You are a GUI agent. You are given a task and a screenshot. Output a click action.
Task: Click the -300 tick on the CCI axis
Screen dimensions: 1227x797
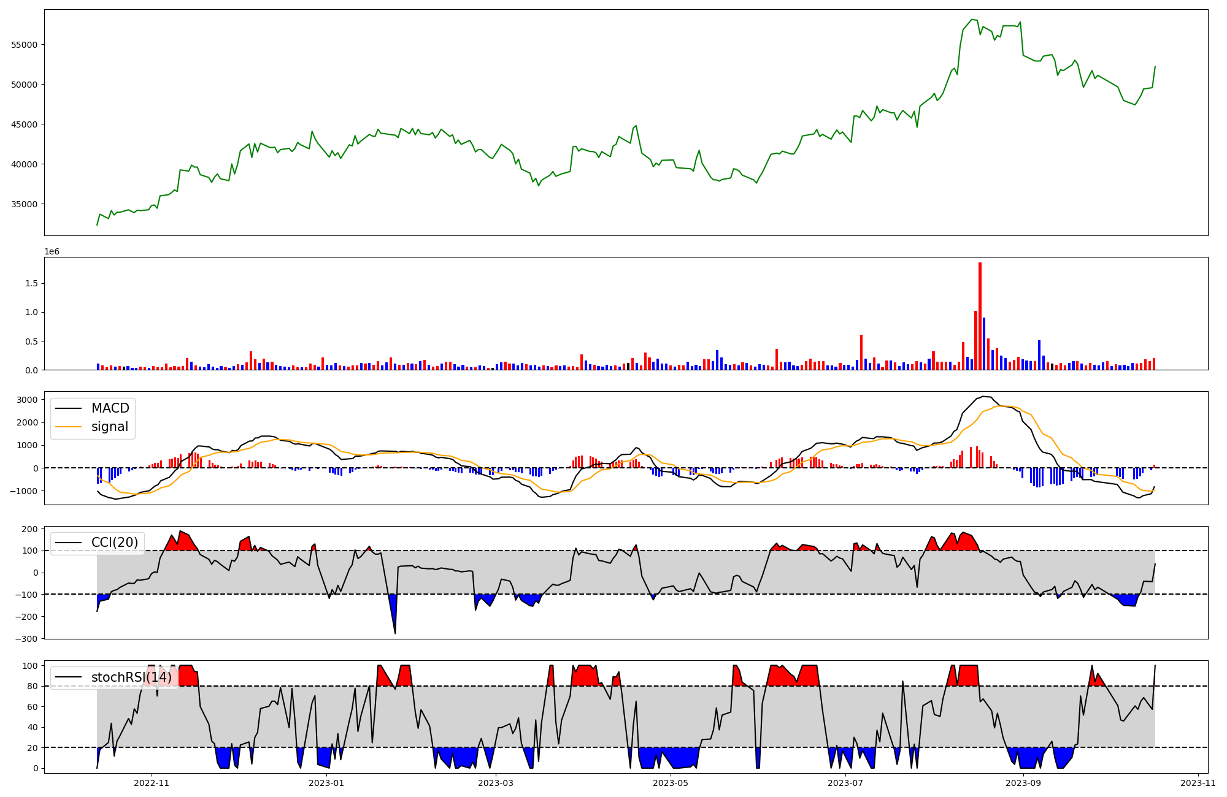(27, 638)
